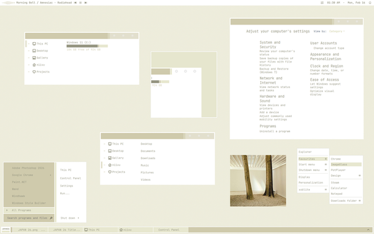This screenshot has height=234, width=374.
Task: Open Shutdown menu submenu entry
Action: click(313, 170)
